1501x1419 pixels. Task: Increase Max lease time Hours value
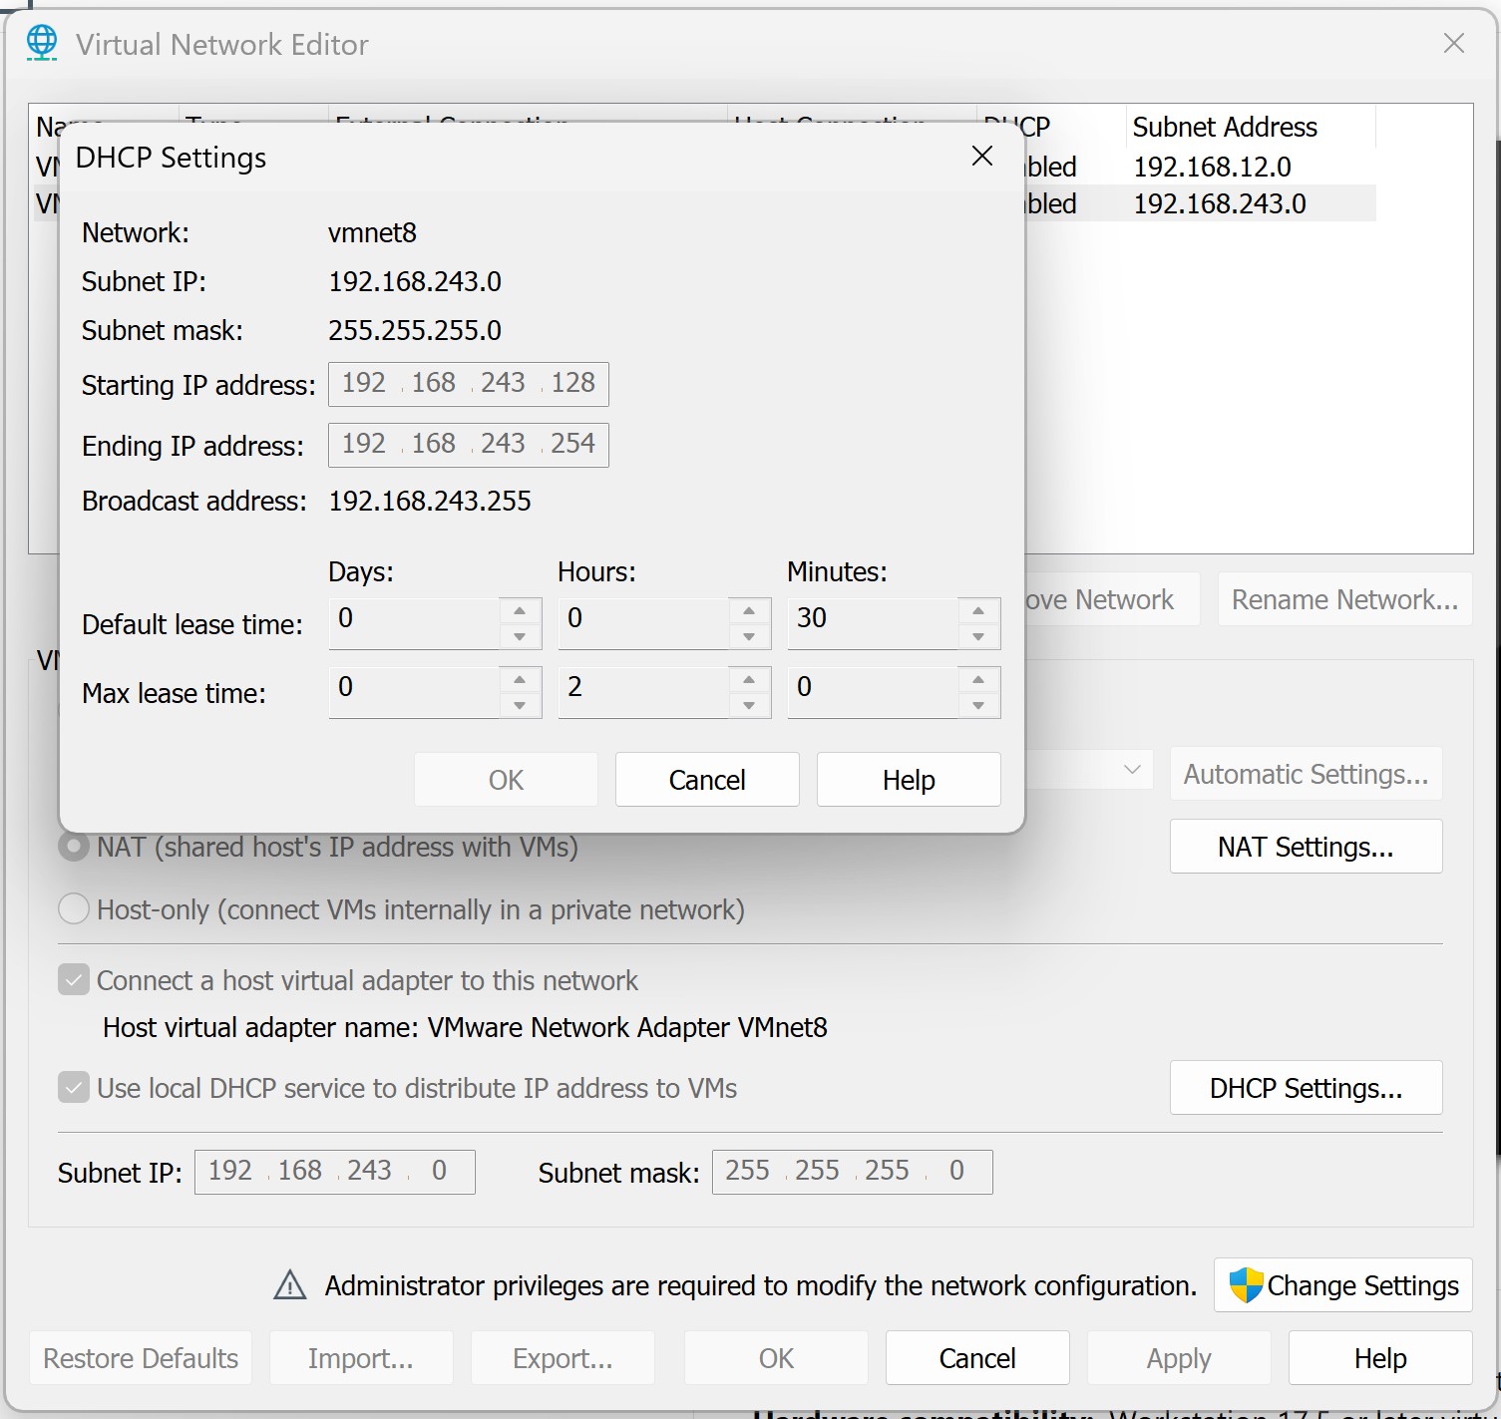pos(749,680)
